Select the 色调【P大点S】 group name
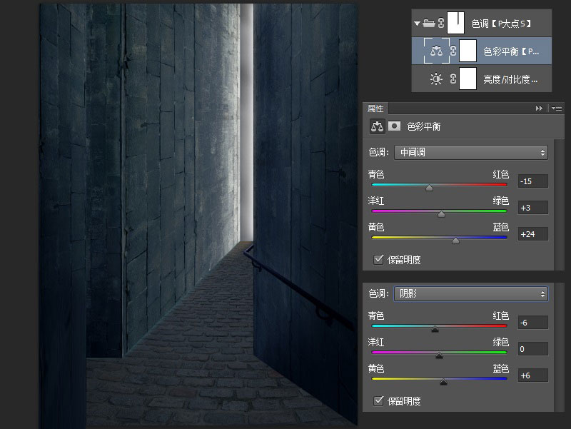Screen dimensions: 571x429 point(501,24)
